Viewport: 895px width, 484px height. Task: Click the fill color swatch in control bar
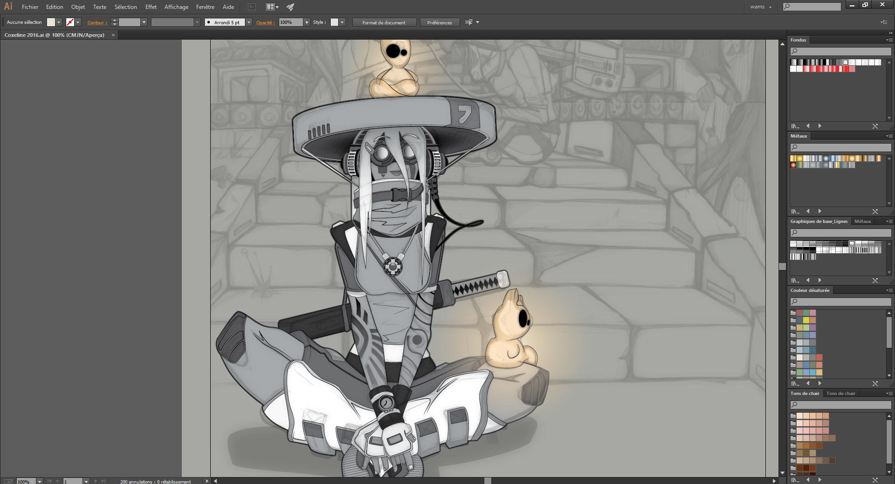(51, 22)
